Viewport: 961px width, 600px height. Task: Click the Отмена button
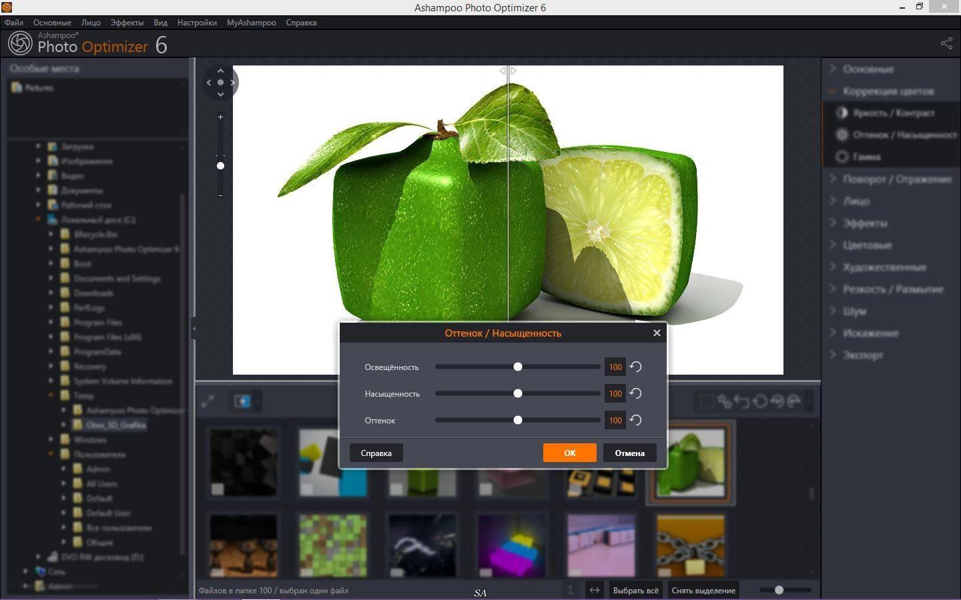point(629,453)
